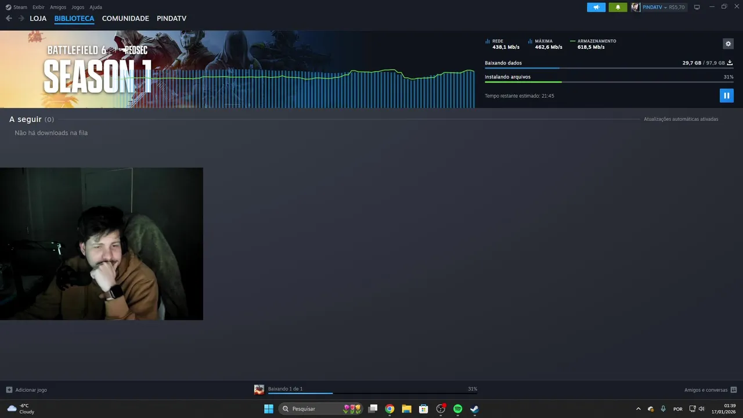
Task: Click Atualizações automáticas ativadas text
Action: pyautogui.click(x=681, y=119)
